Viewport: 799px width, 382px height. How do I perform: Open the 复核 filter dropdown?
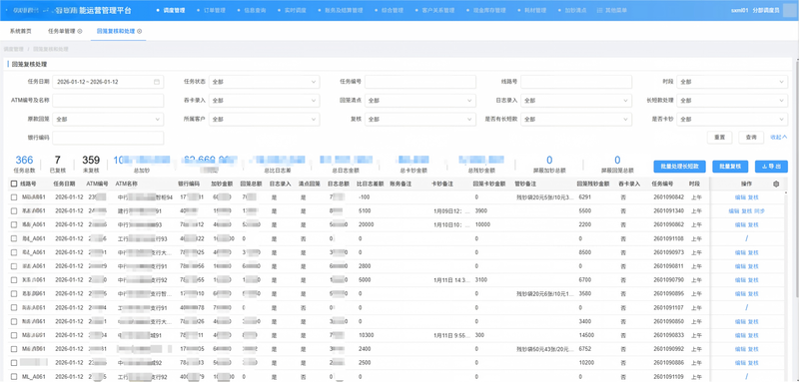(x=420, y=120)
